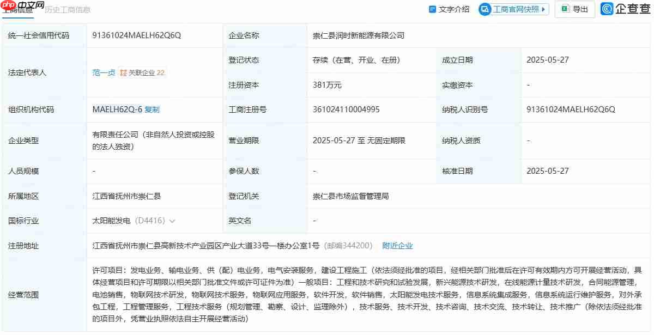
Task: Click the blue 文字介绍 document icon
Action: (433, 8)
